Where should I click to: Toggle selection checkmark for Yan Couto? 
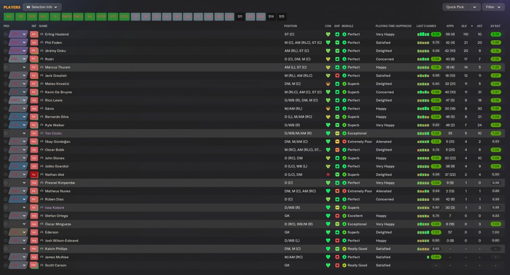[x=6, y=134]
